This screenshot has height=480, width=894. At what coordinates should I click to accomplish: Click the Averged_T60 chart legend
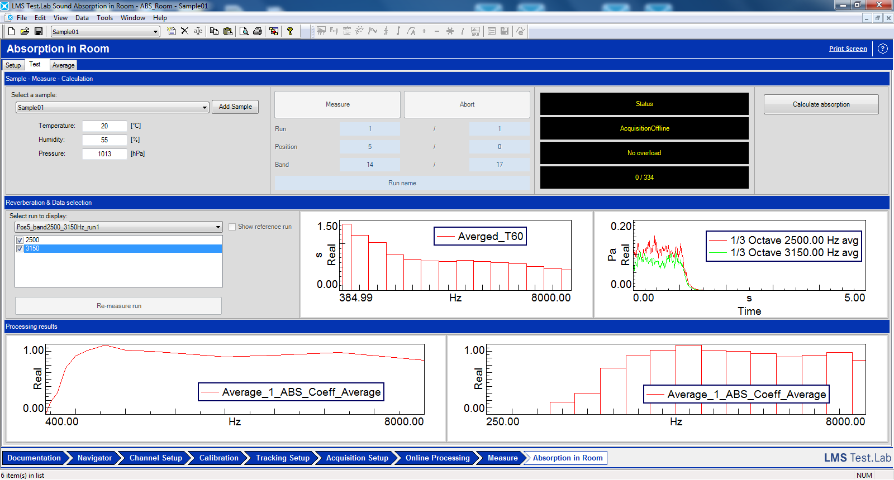pyautogui.click(x=480, y=236)
